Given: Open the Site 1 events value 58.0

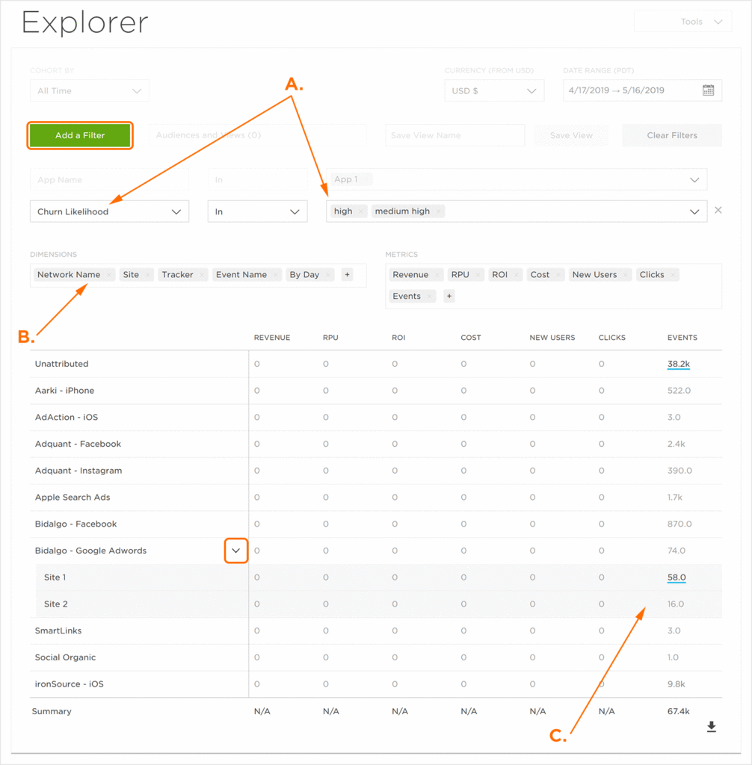Looking at the screenshot, I should pos(677,577).
